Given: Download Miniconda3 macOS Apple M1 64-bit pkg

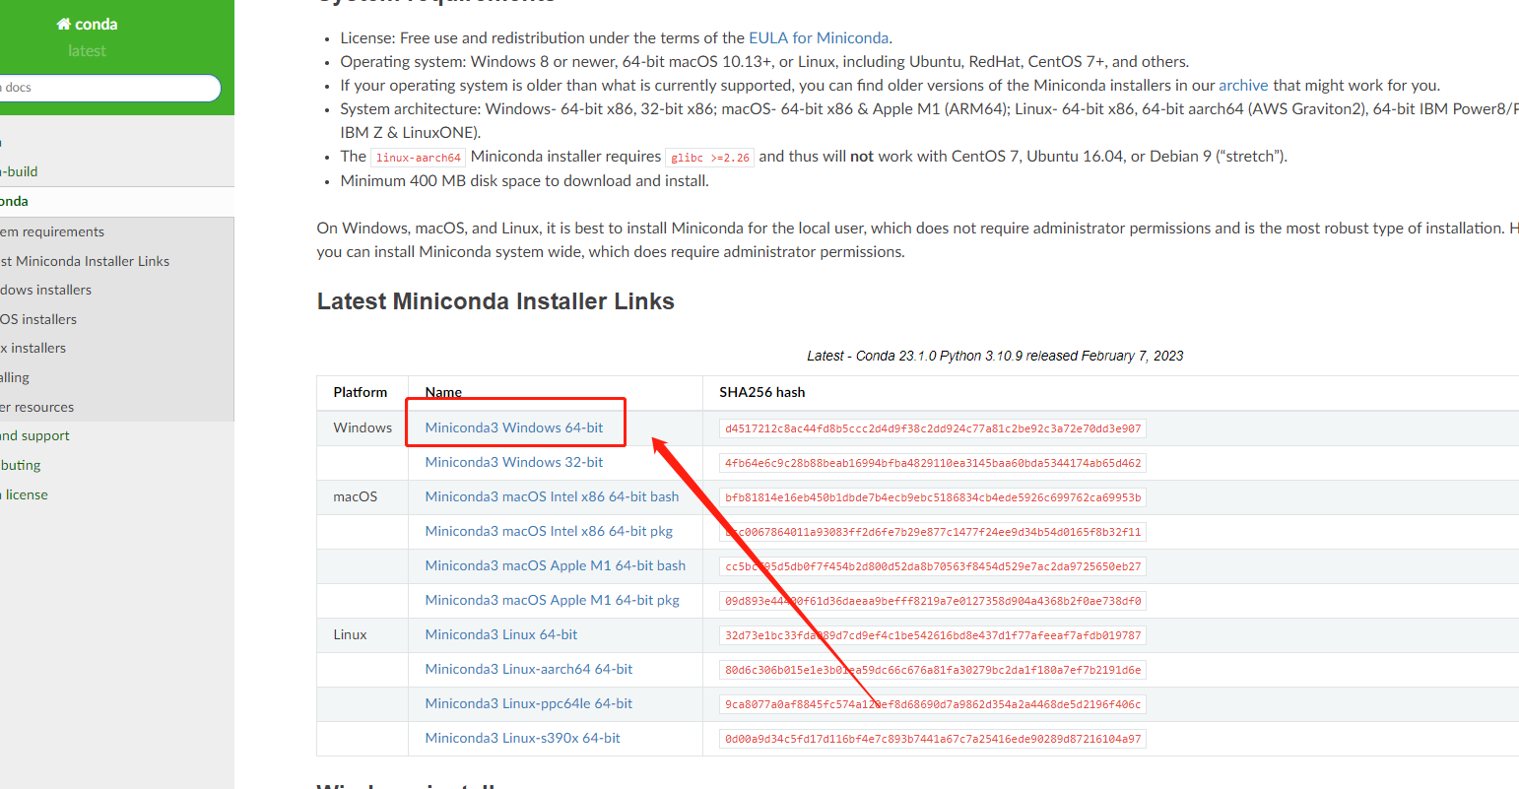Looking at the screenshot, I should [553, 600].
